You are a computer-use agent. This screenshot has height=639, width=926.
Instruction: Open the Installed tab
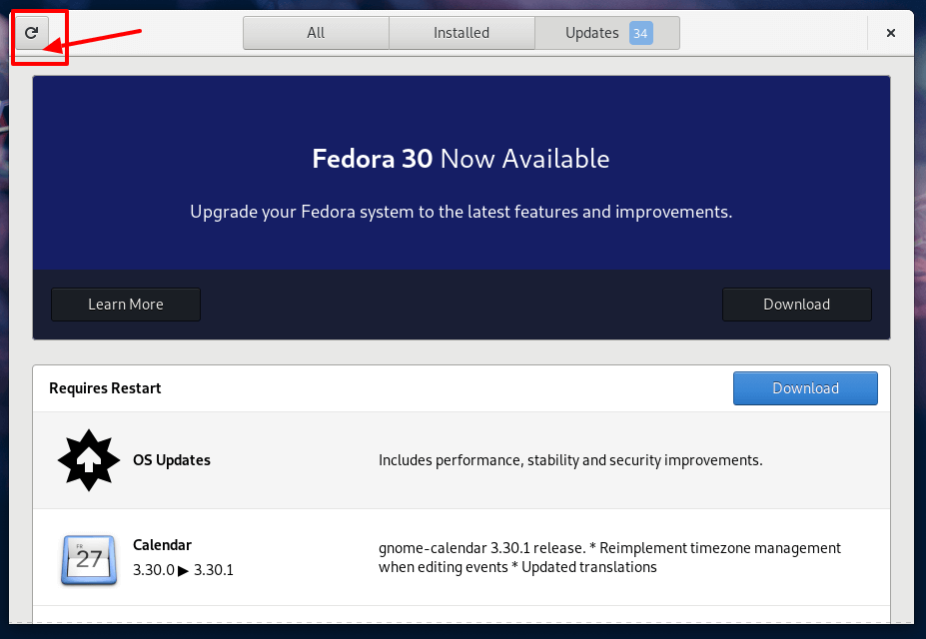pos(462,33)
